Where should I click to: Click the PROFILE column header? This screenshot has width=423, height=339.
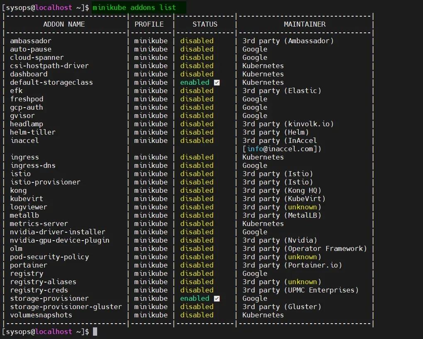tap(149, 24)
